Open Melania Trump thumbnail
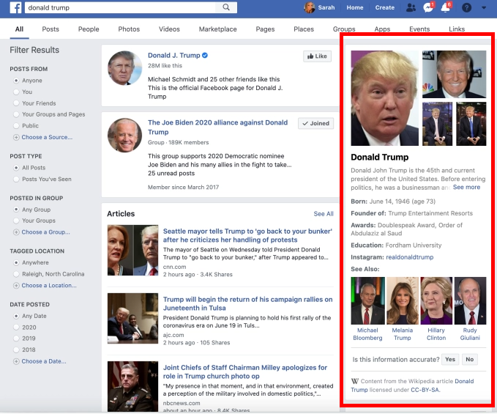Image resolution: width=497 pixels, height=414 pixels. pyautogui.click(x=403, y=300)
